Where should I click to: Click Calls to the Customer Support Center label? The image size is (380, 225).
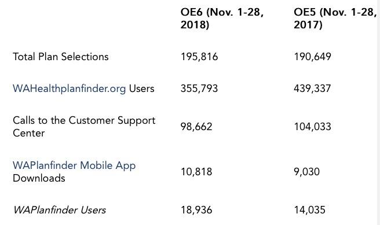coord(84,127)
